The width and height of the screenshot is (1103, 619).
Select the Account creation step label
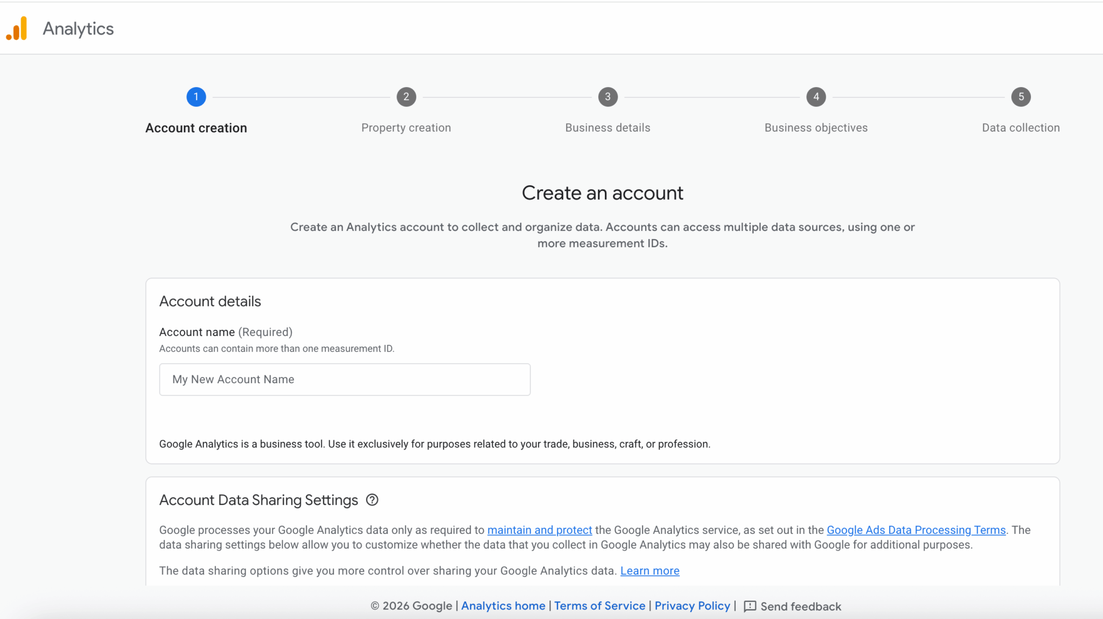pyautogui.click(x=196, y=128)
